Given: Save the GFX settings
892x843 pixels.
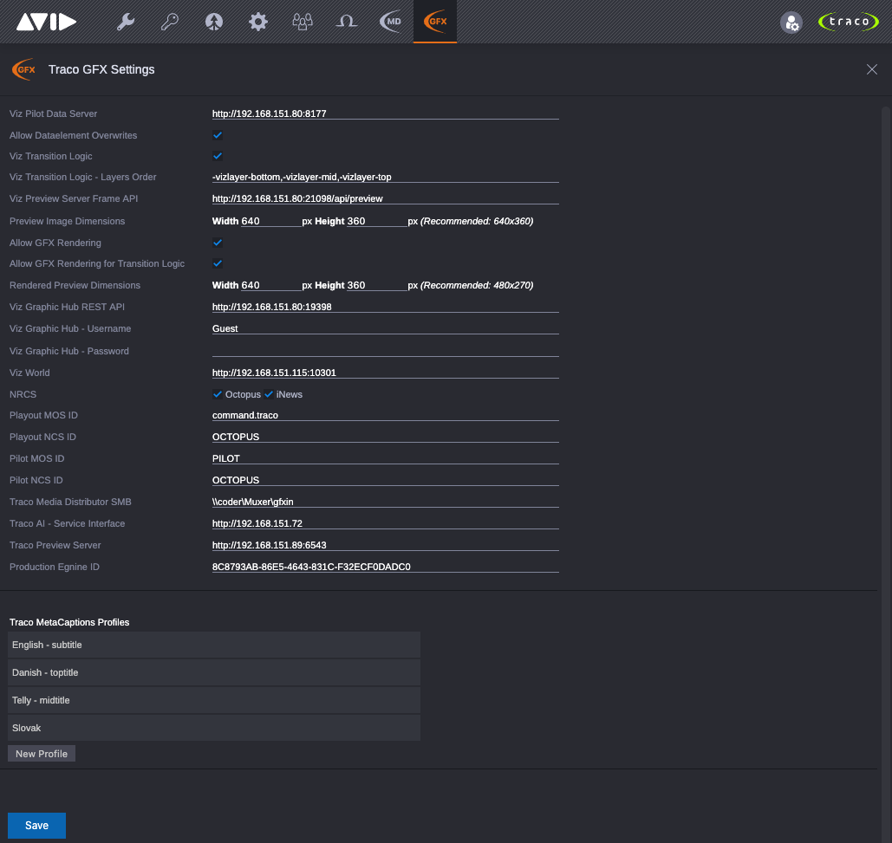Looking at the screenshot, I should click(36, 826).
